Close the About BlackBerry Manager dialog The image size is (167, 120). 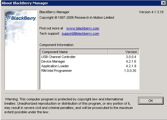(164, 3)
